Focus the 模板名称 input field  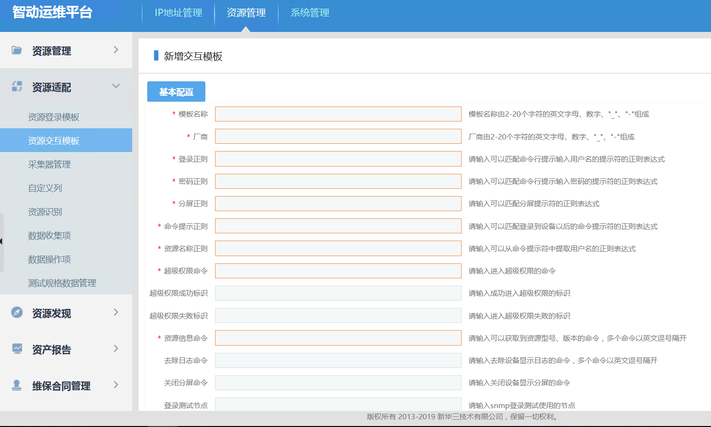pyautogui.click(x=338, y=114)
